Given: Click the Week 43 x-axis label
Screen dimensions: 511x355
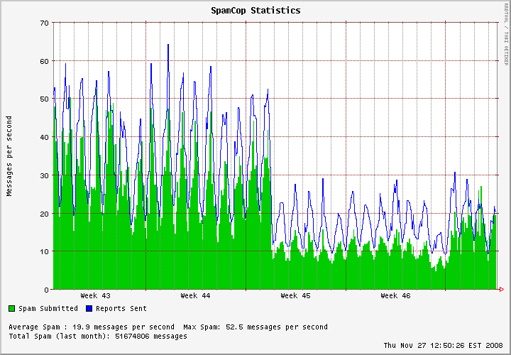Looking at the screenshot, I should click(95, 295).
